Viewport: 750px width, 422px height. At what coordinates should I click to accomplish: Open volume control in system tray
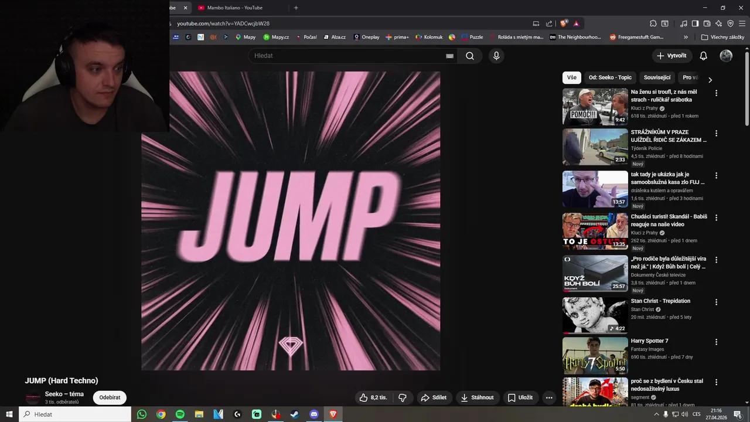685,414
